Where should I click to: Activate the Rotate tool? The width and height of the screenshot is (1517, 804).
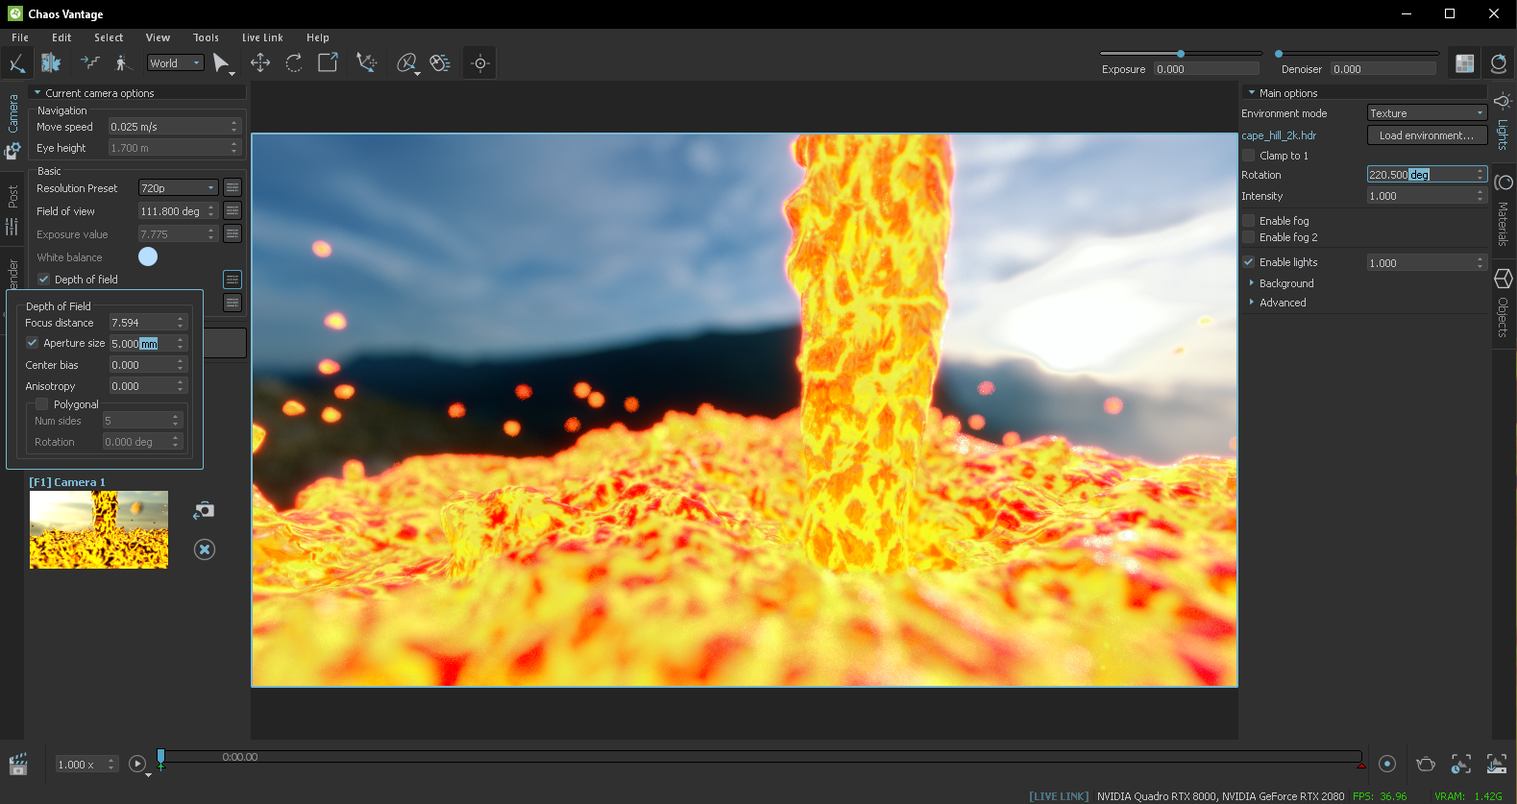pos(294,63)
